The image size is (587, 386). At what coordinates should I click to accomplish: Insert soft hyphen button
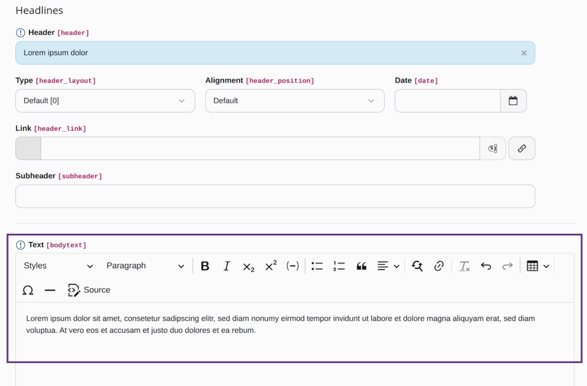[292, 266]
